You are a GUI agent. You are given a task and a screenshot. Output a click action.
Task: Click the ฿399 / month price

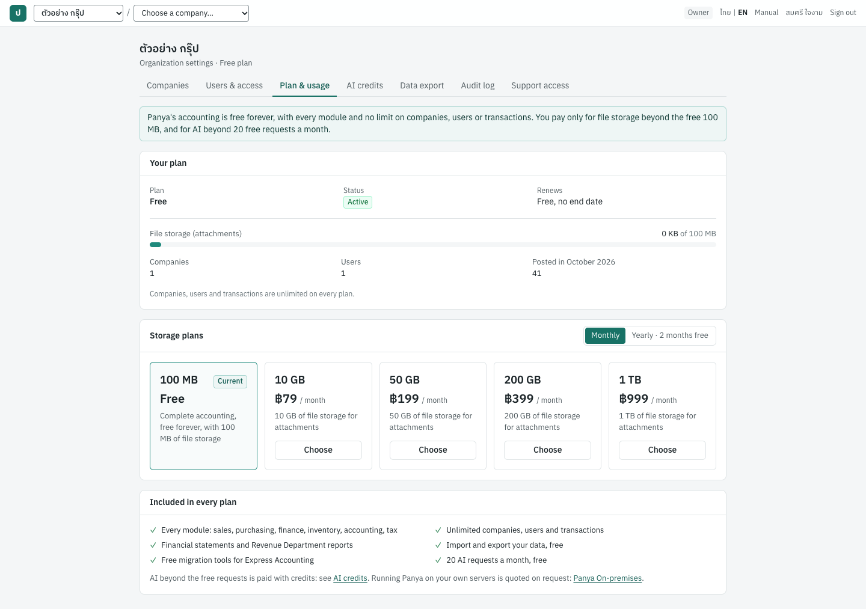[533, 399]
